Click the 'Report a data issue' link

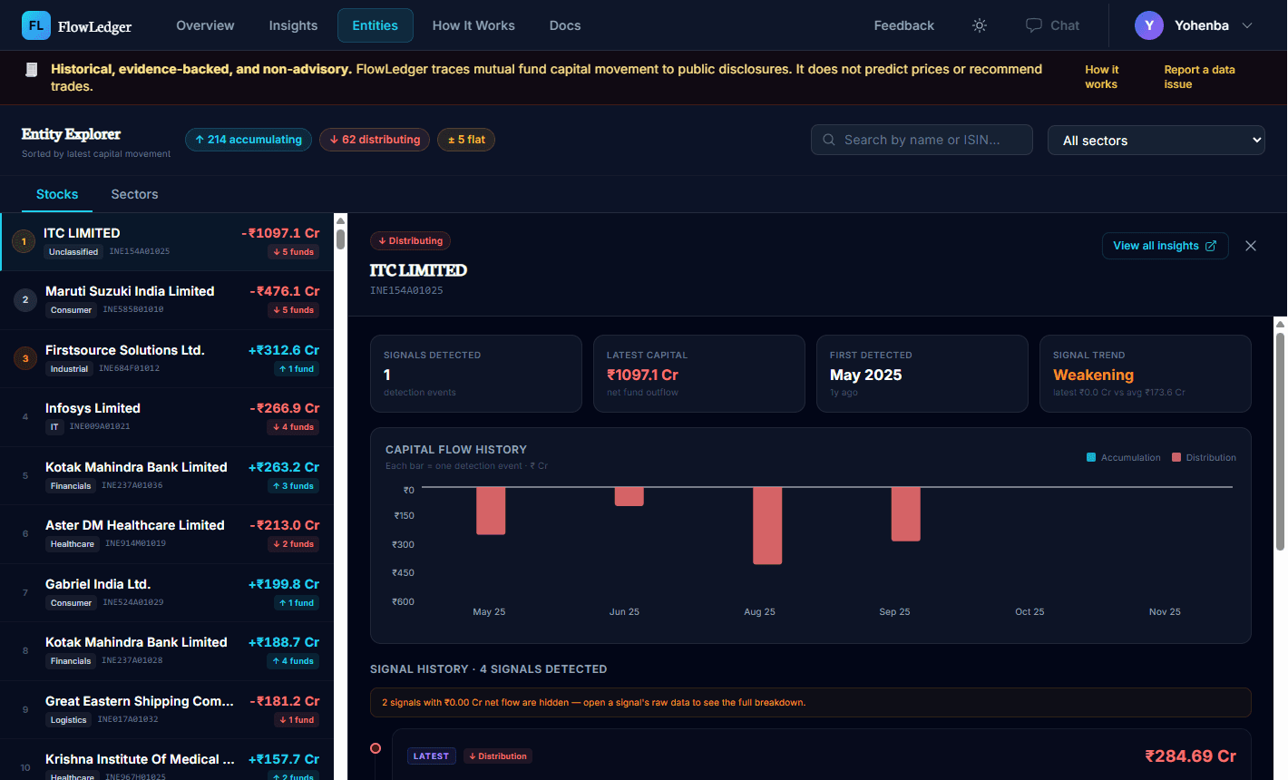point(1199,77)
